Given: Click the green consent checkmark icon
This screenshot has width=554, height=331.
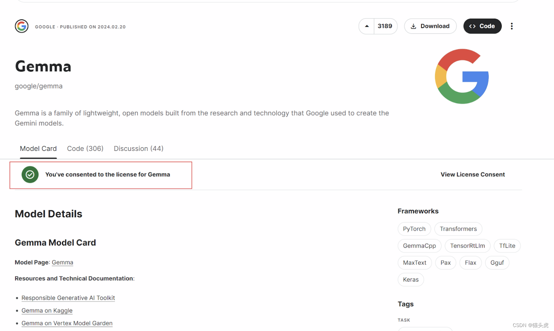Looking at the screenshot, I should click(30, 174).
